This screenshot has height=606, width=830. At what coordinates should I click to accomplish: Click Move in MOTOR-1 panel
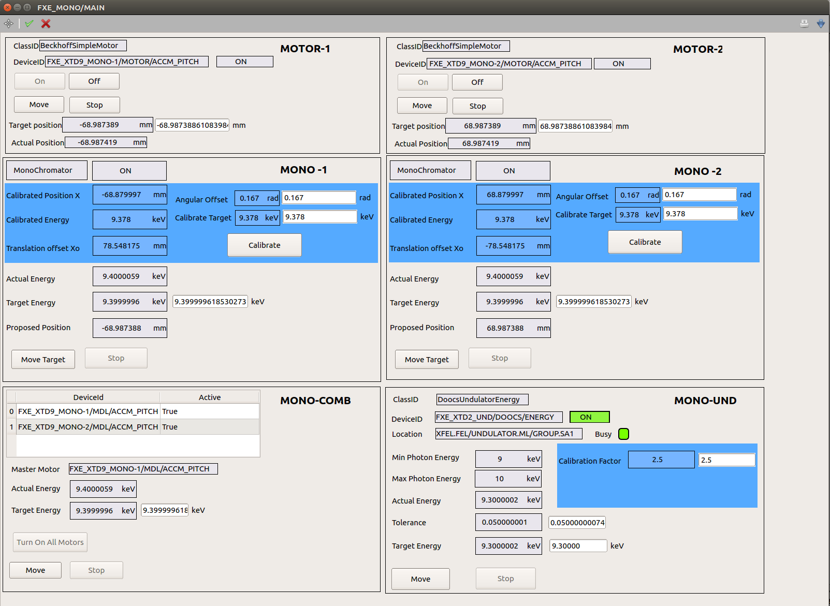(x=39, y=105)
